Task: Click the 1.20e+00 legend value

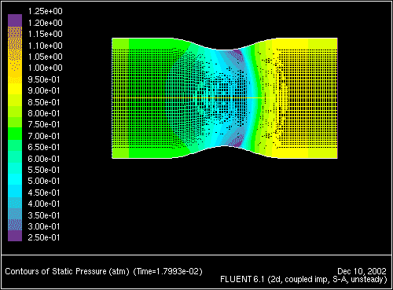Action: click(45, 23)
